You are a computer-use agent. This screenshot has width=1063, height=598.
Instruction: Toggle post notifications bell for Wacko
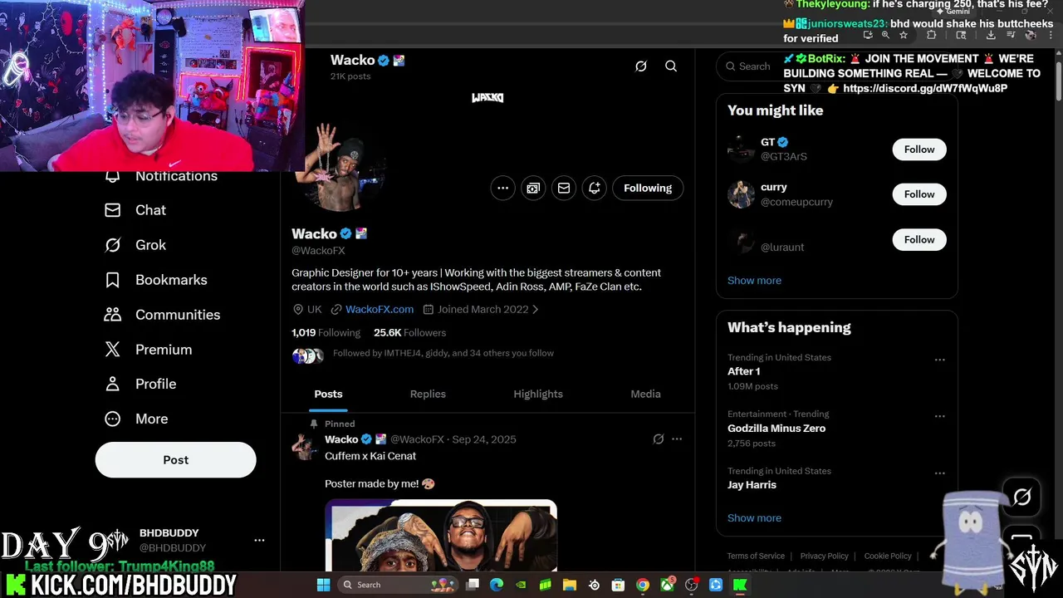coord(595,188)
